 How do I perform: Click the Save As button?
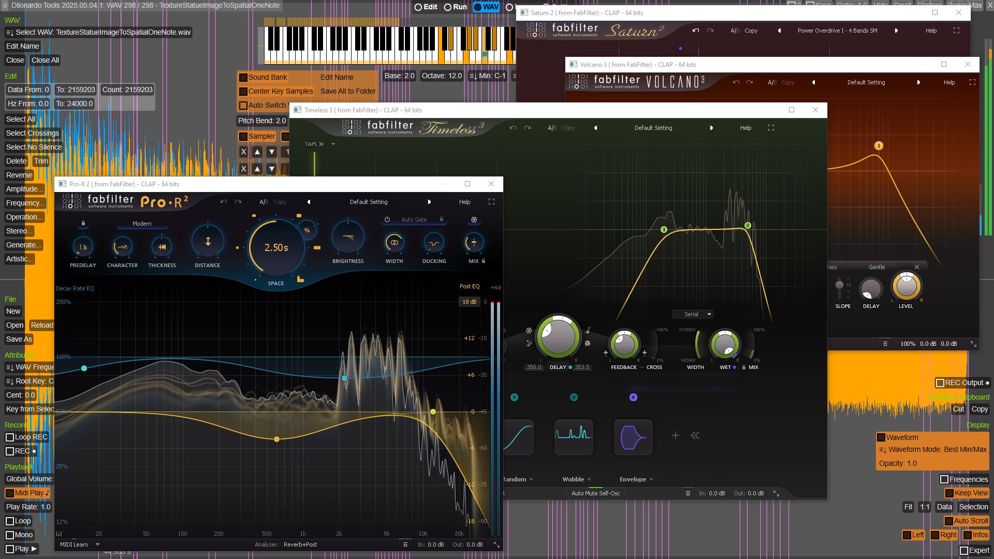click(x=19, y=339)
